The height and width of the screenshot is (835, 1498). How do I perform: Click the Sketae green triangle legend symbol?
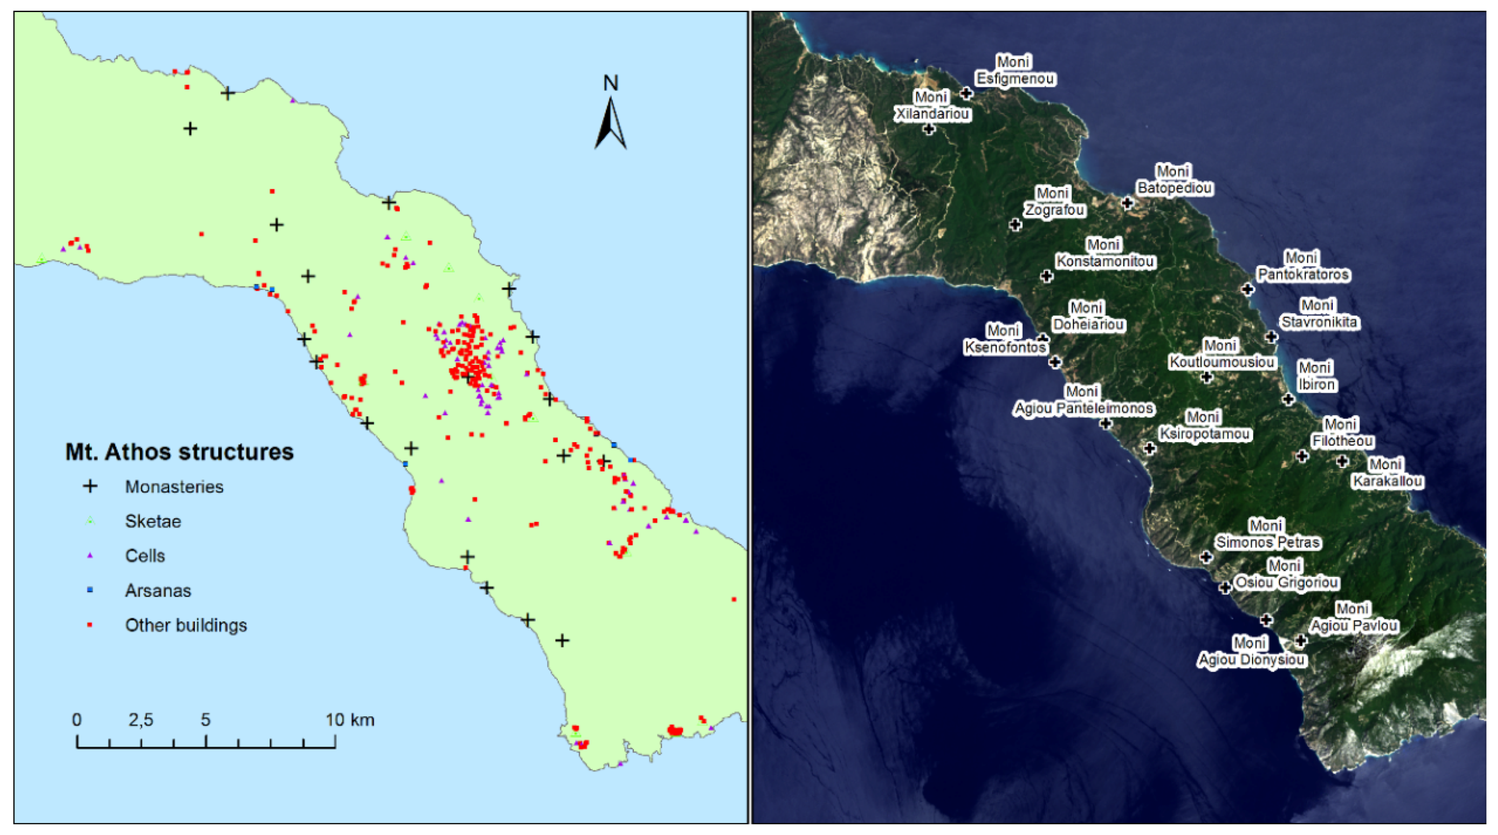[x=90, y=521]
